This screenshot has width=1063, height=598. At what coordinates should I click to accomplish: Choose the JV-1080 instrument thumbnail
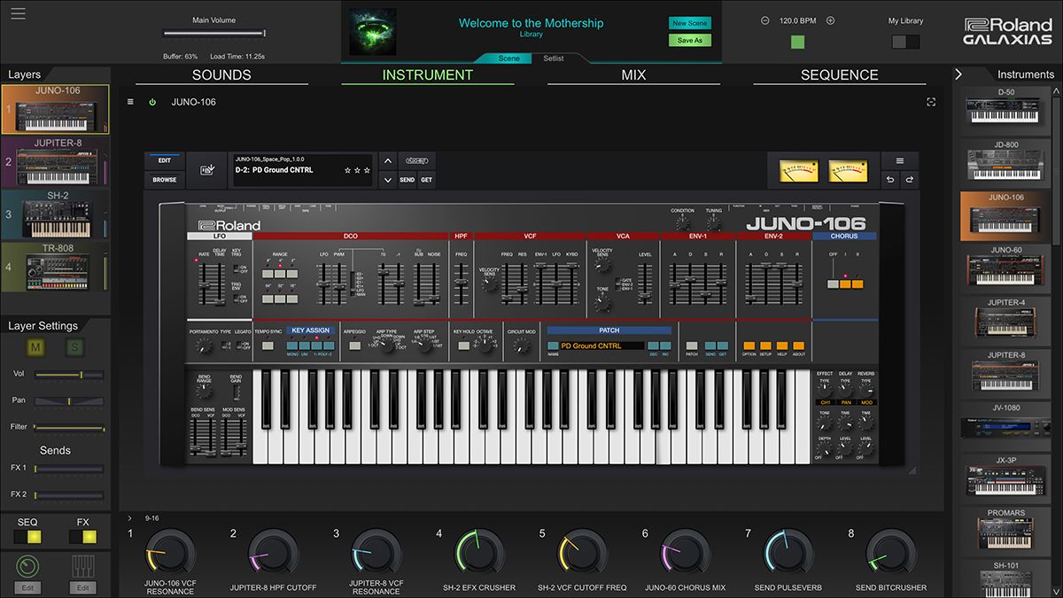click(1005, 427)
